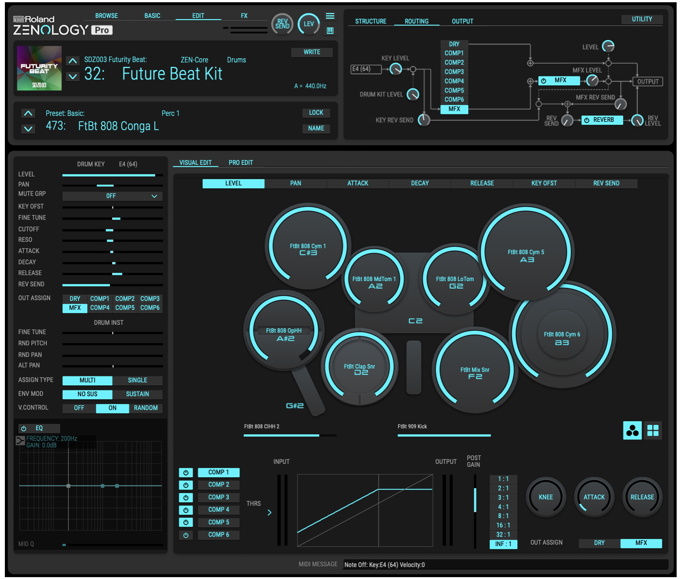Toggle the REVERB power in routing
Viewport: 680px width, 579px height.
click(x=587, y=120)
